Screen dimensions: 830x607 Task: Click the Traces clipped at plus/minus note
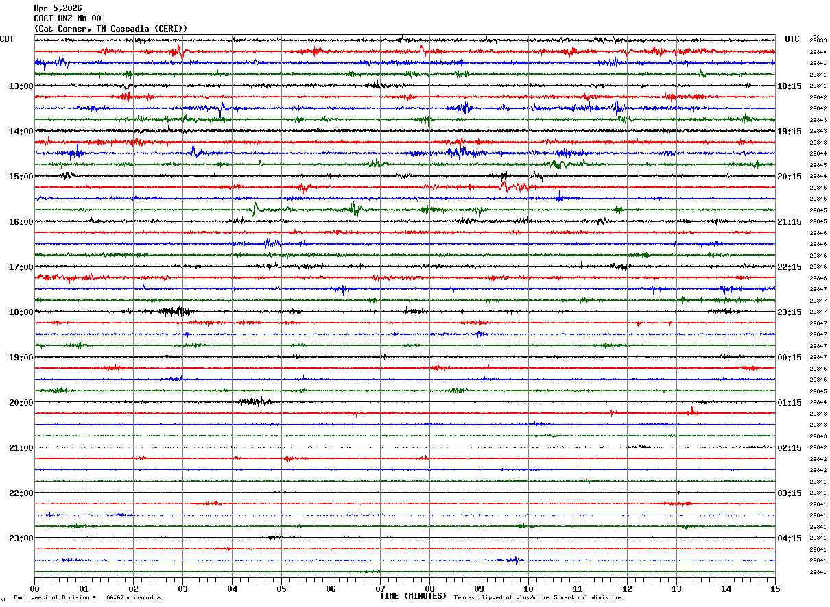point(538,598)
